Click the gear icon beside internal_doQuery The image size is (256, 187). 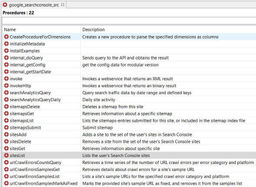(6, 58)
